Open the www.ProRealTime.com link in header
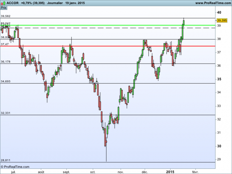This screenshot has height=174, width=232. point(213,3)
